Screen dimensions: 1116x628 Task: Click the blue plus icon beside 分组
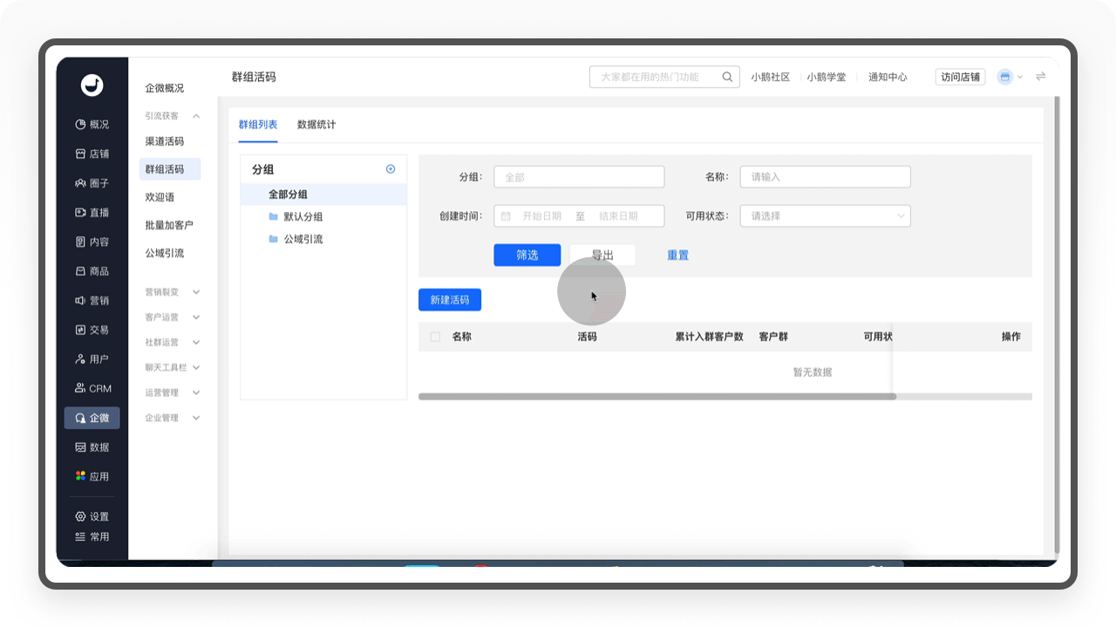pos(391,169)
